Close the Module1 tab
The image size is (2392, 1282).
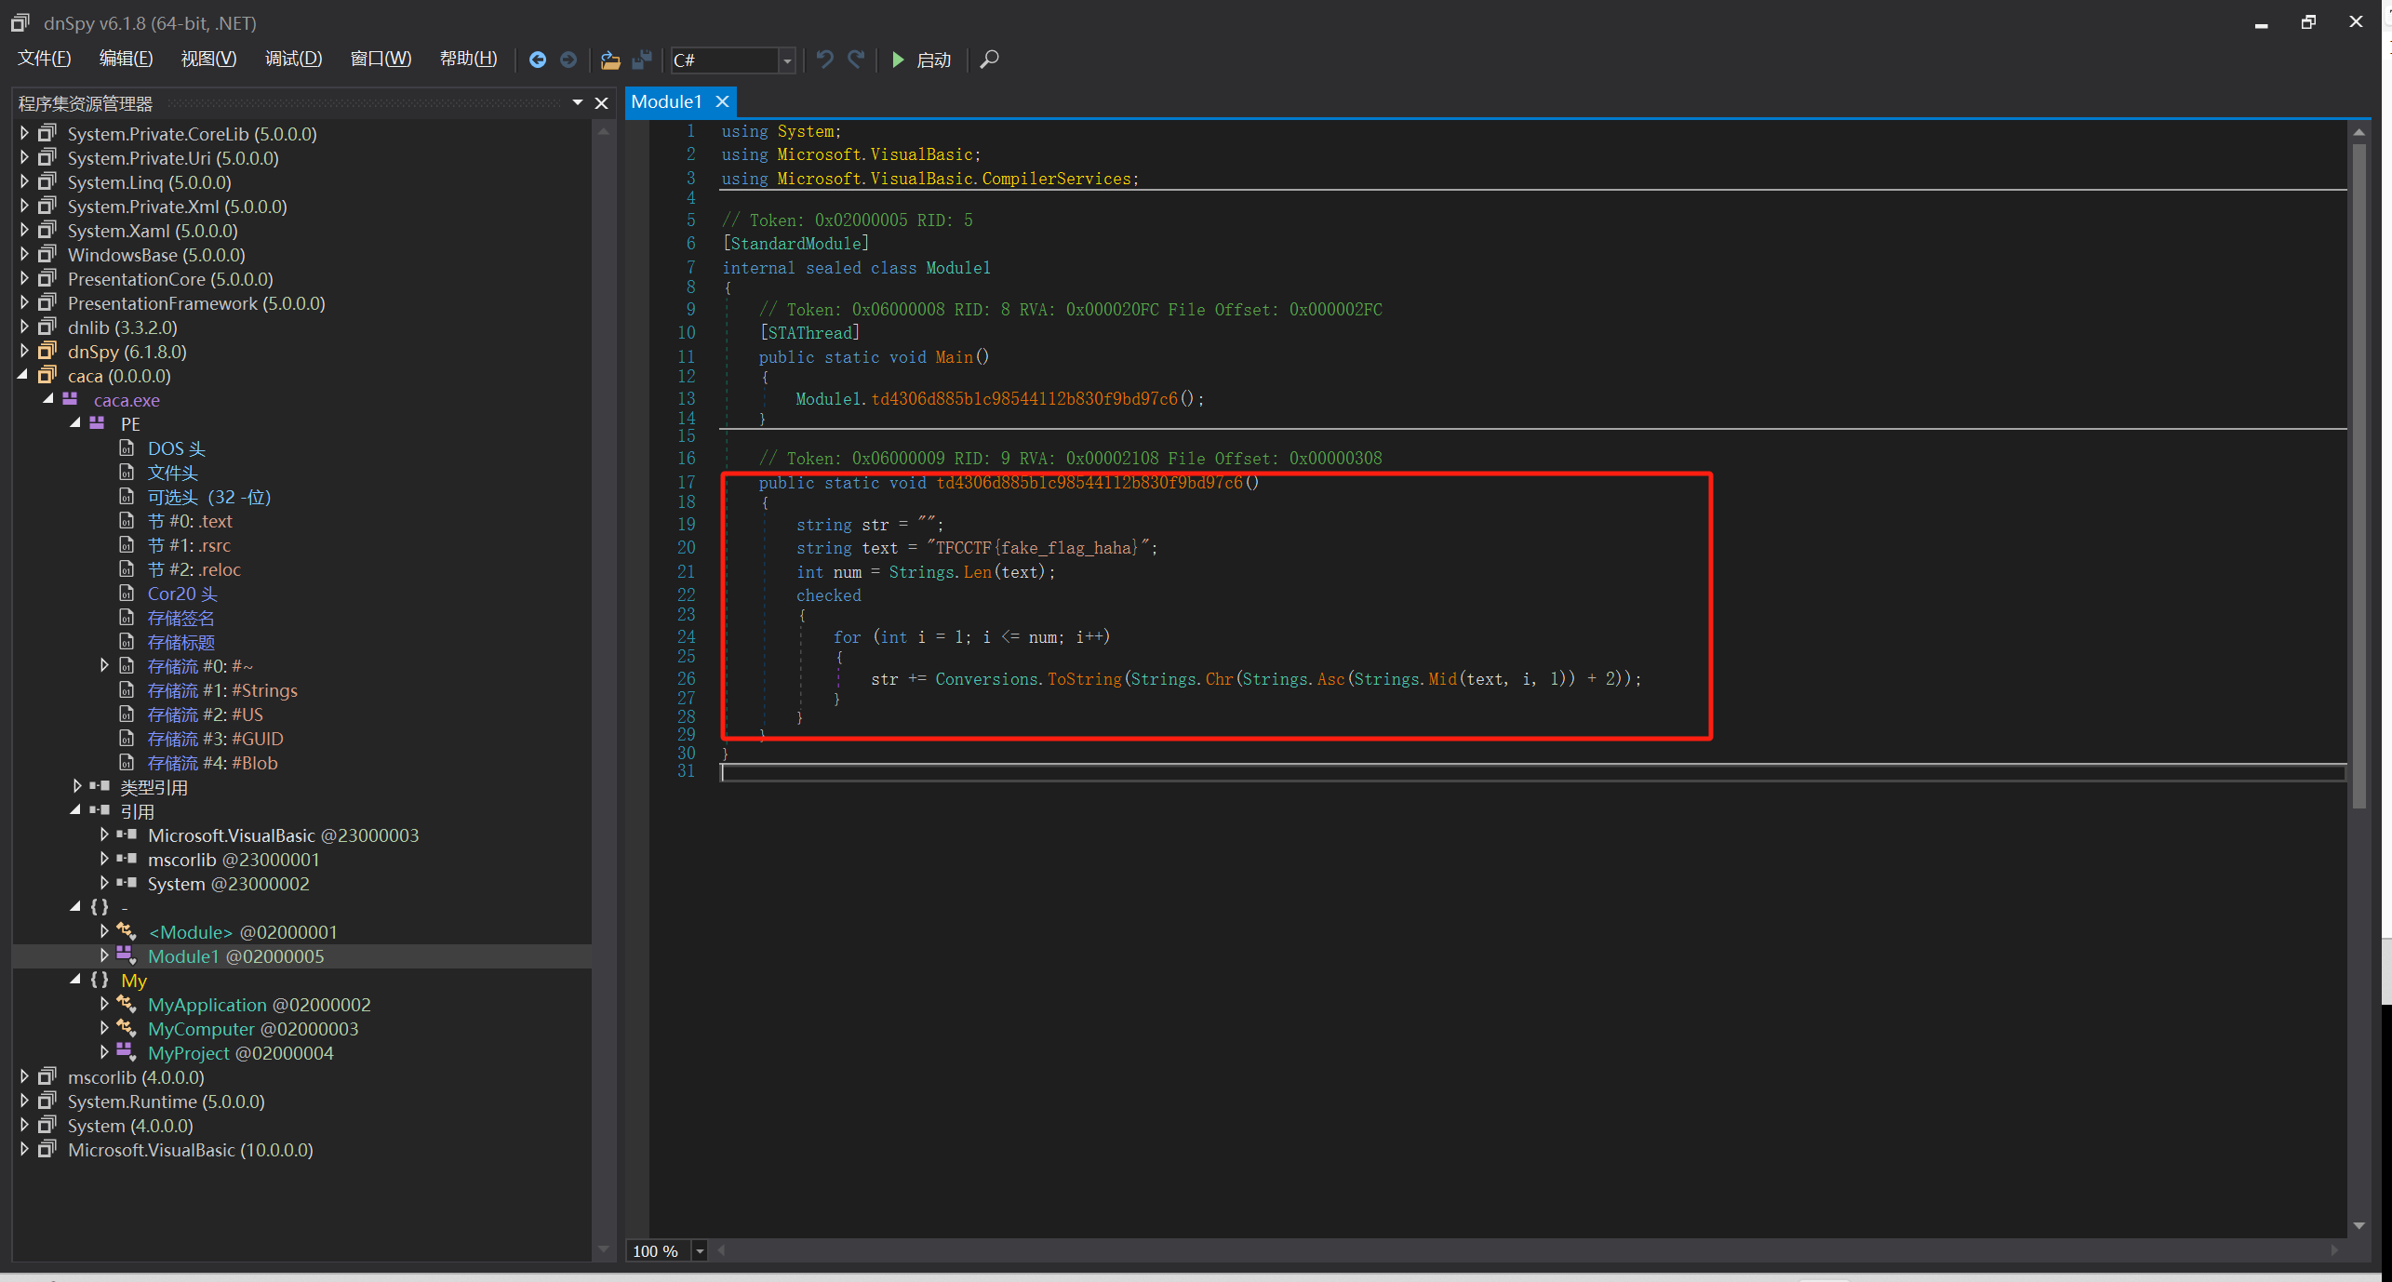click(722, 101)
